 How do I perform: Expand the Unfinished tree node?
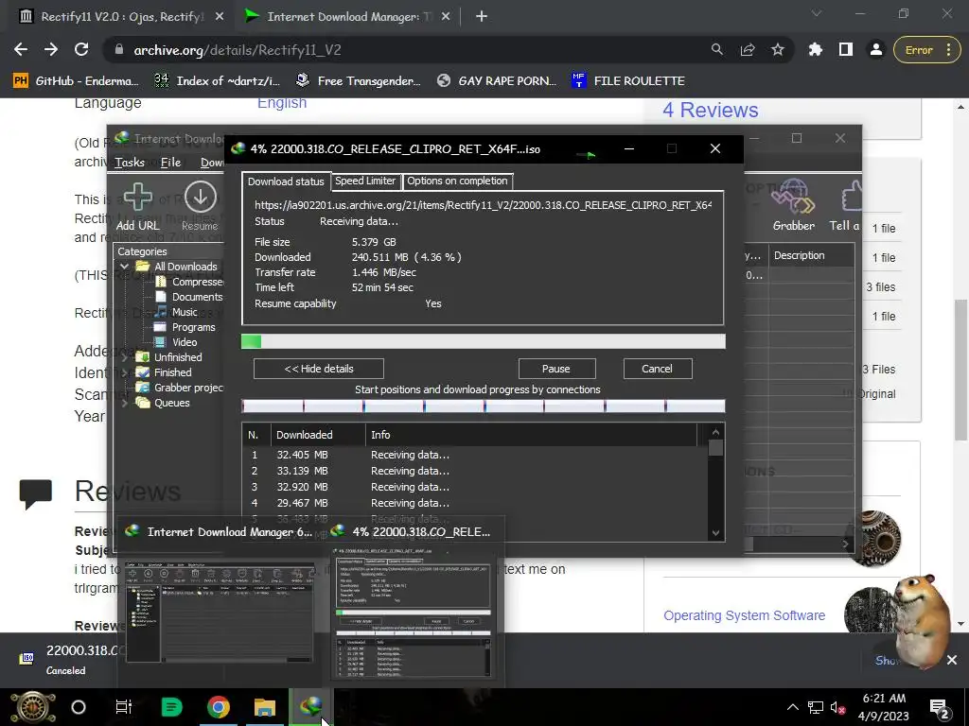click(x=124, y=357)
